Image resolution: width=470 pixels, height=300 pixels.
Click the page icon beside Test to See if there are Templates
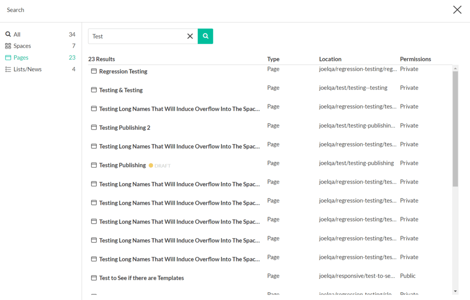94,278
